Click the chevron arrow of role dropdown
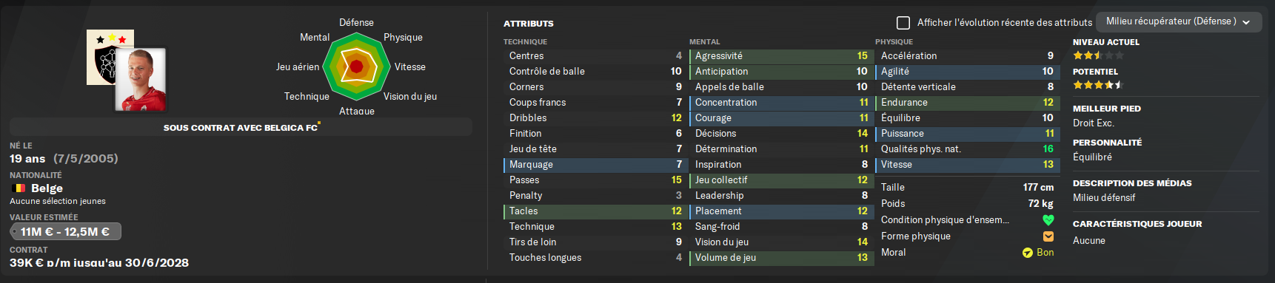 coord(1246,22)
